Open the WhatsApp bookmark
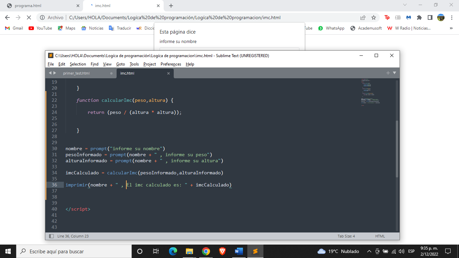The height and width of the screenshot is (258, 459). click(331, 28)
